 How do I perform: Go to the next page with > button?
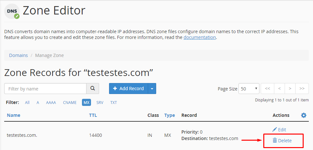pyautogui.click(x=290, y=89)
